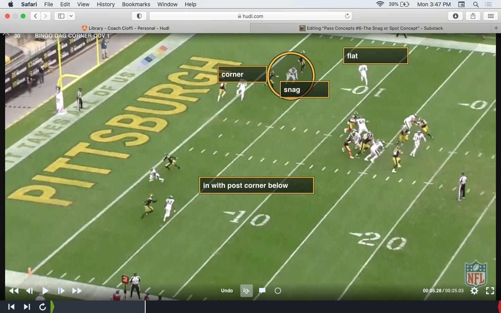This screenshot has width=501, height=313.
Task: Open a new Safari tab
Action: pyautogui.click(x=496, y=28)
